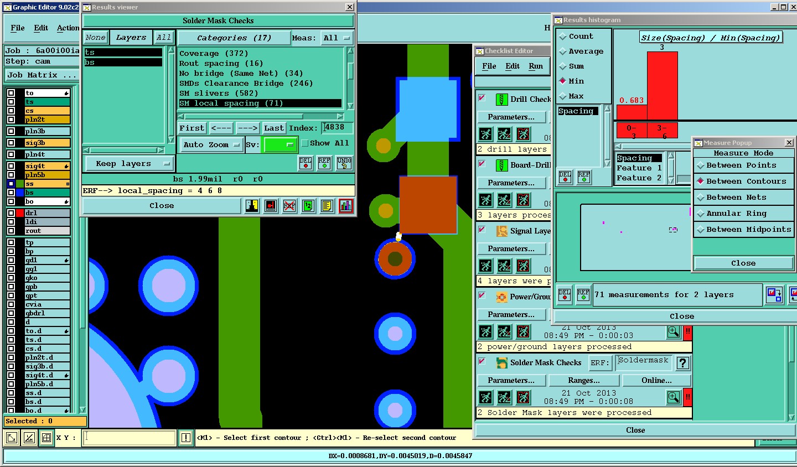Open magnifier results icon for Power/Ground
Viewport: 797px width, 467px height.
pos(673,331)
